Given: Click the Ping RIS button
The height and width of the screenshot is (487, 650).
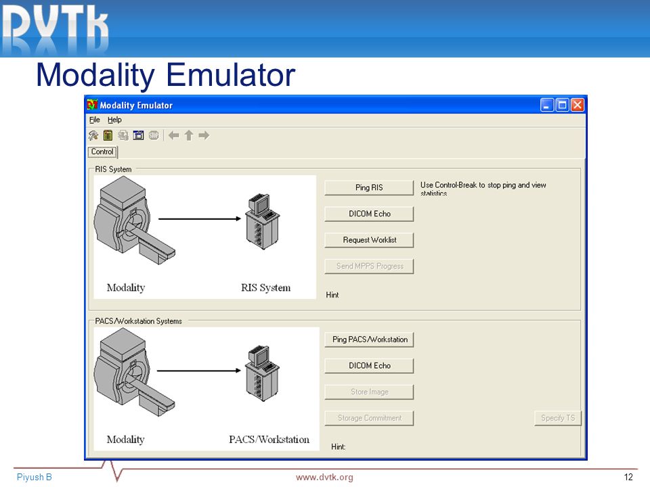Looking at the screenshot, I should [369, 187].
